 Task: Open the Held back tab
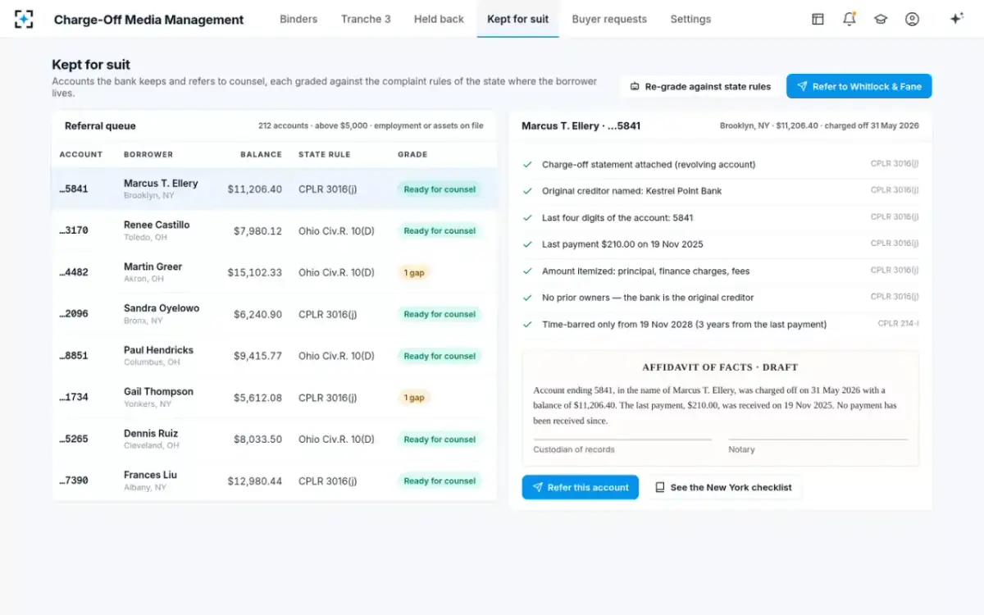pos(439,19)
